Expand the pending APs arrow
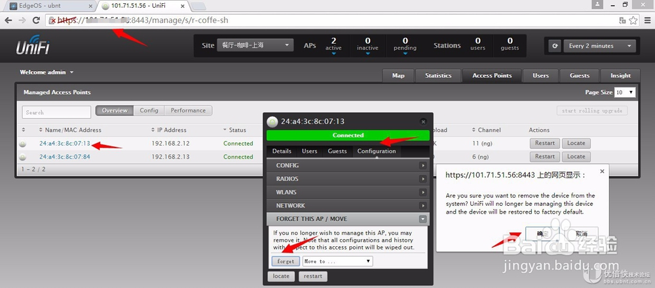 [x=405, y=54]
